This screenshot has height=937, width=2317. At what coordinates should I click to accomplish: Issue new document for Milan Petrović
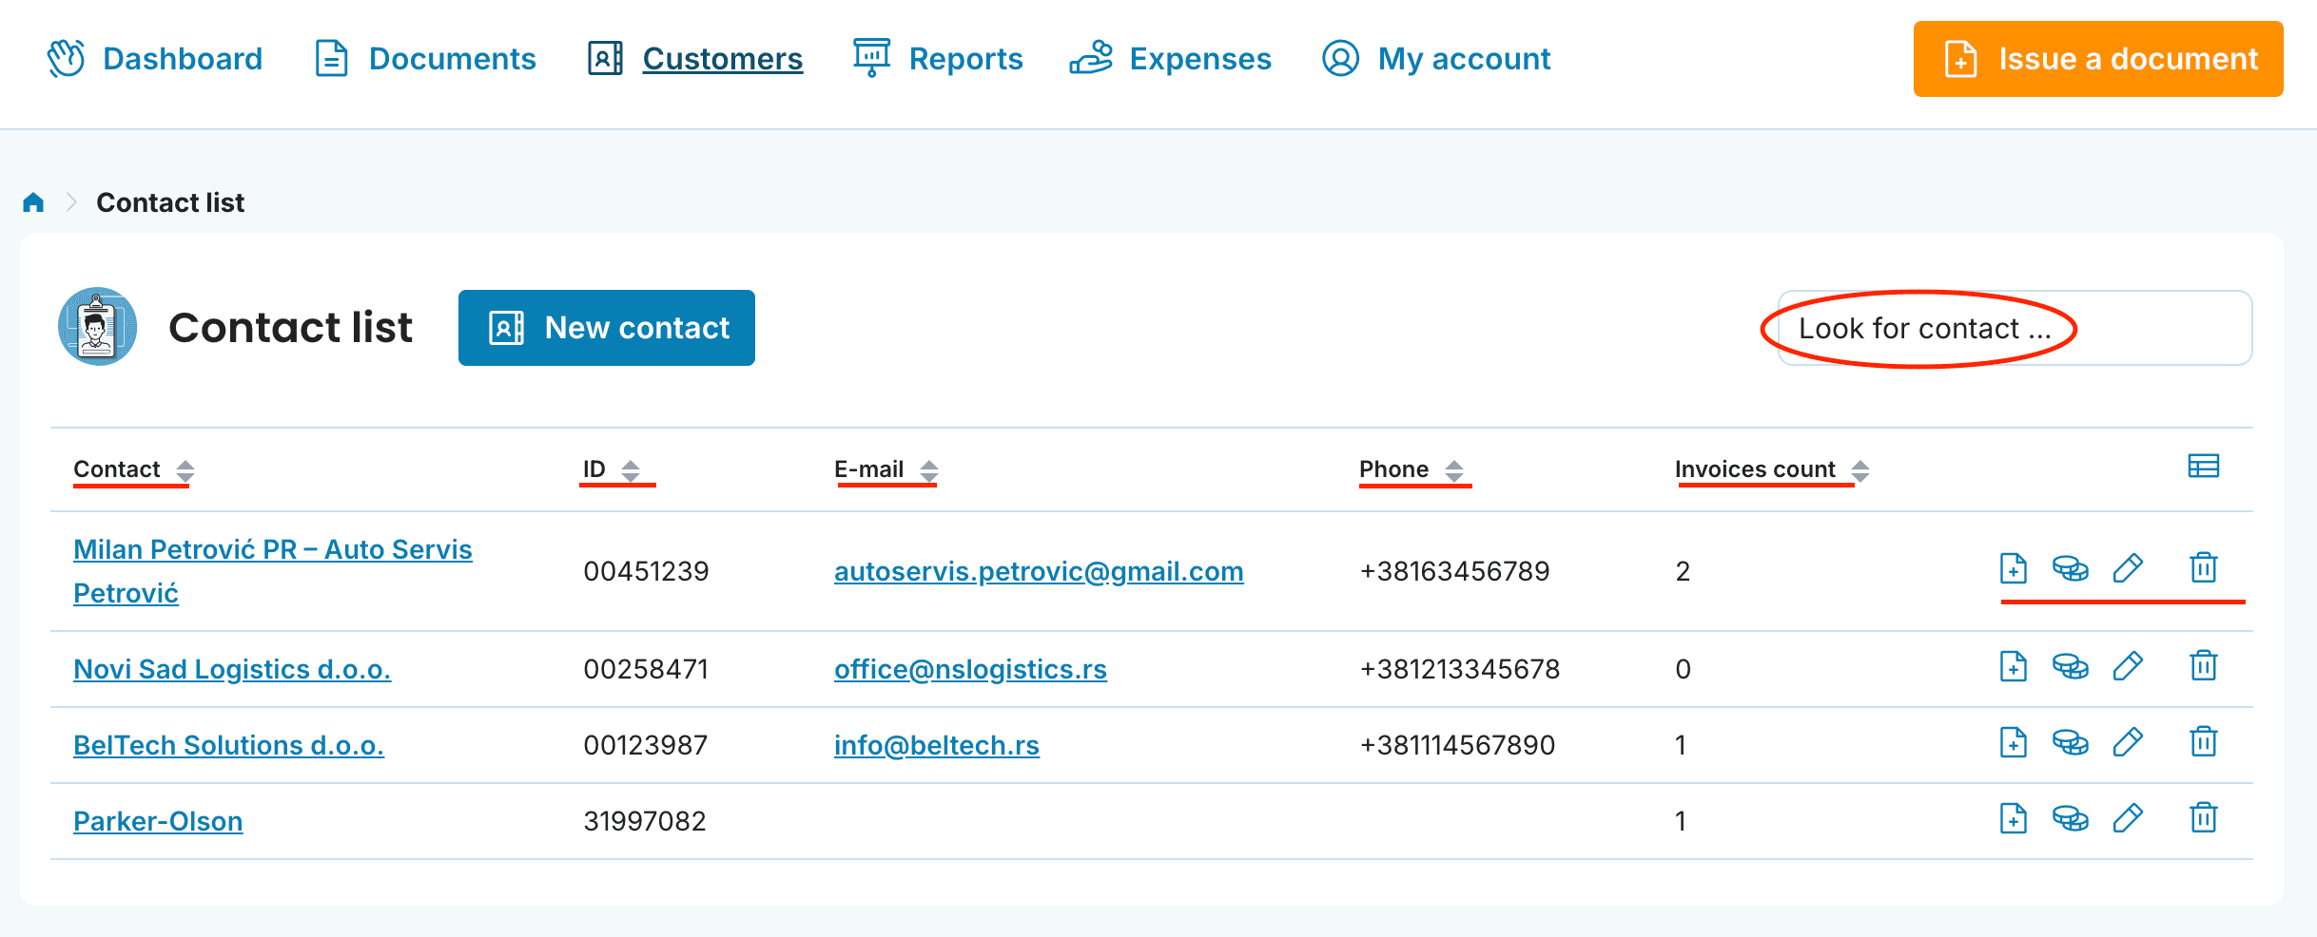click(2013, 568)
